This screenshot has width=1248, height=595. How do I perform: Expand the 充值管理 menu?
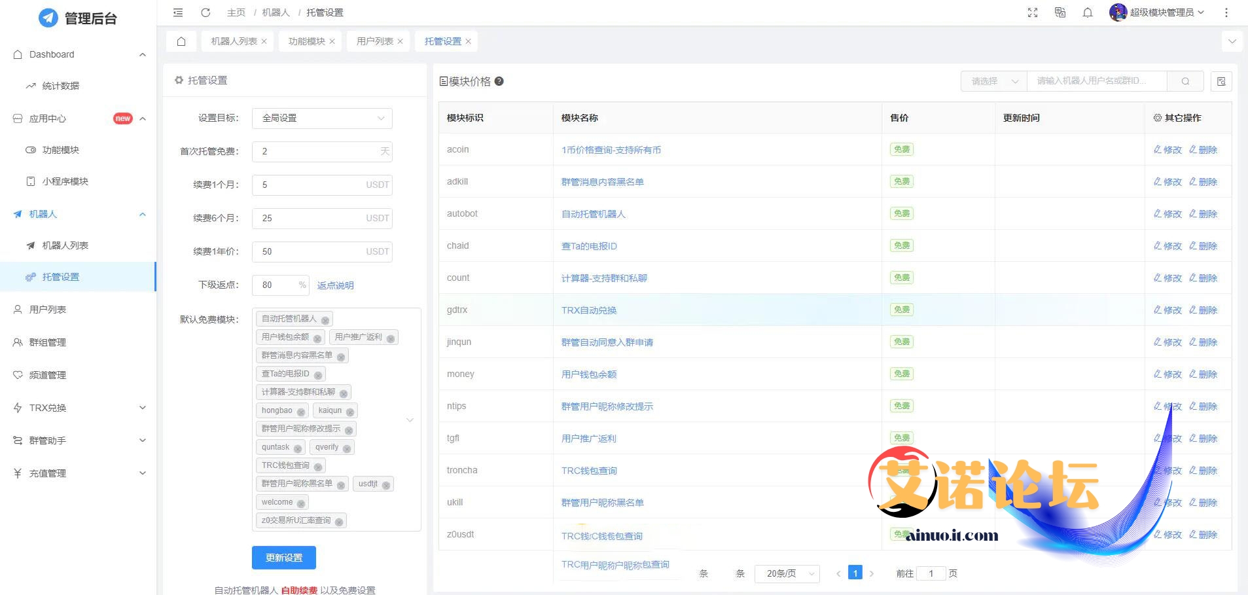click(x=143, y=473)
